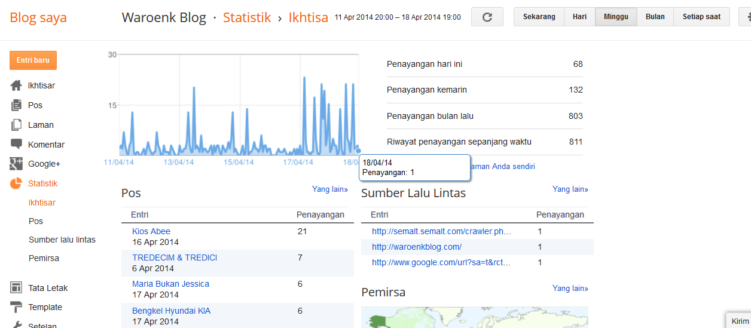The image size is (751, 328).
Task: Open the semalt.com crawler traffic source link
Action: 442,231
